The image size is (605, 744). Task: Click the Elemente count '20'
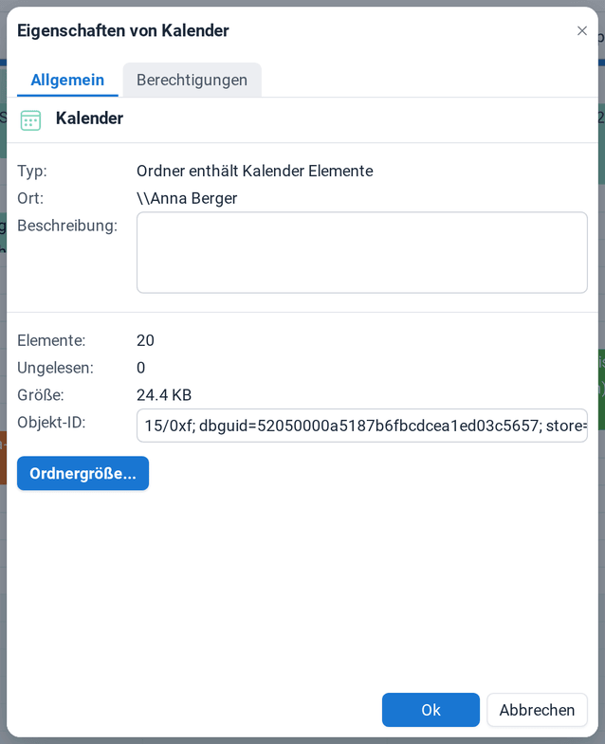[x=145, y=340]
